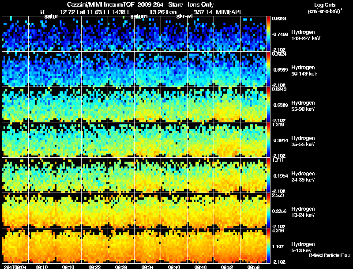Click the 0.6084 color scale maximum
This screenshot has width=353, height=269.
coord(279,19)
